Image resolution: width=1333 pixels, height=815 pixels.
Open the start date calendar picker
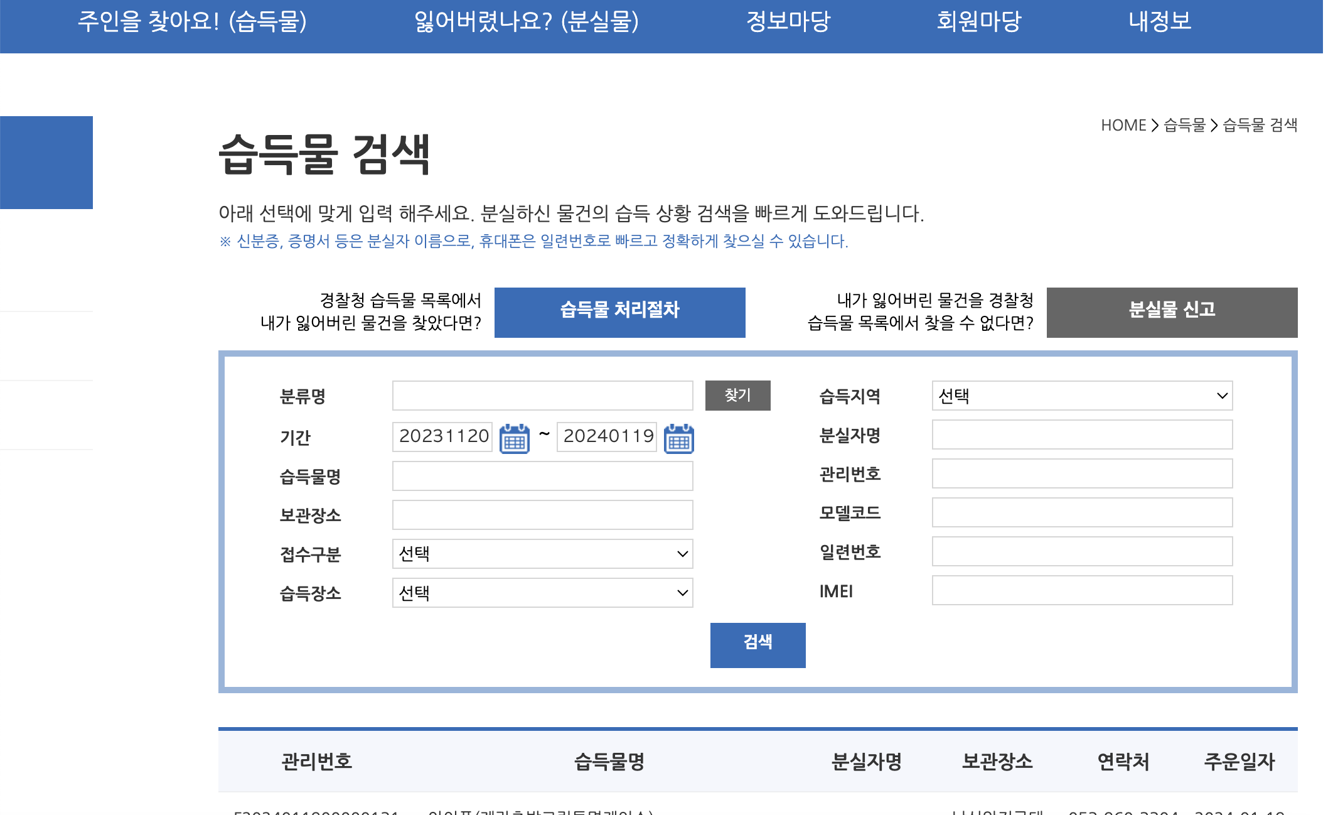(x=514, y=438)
